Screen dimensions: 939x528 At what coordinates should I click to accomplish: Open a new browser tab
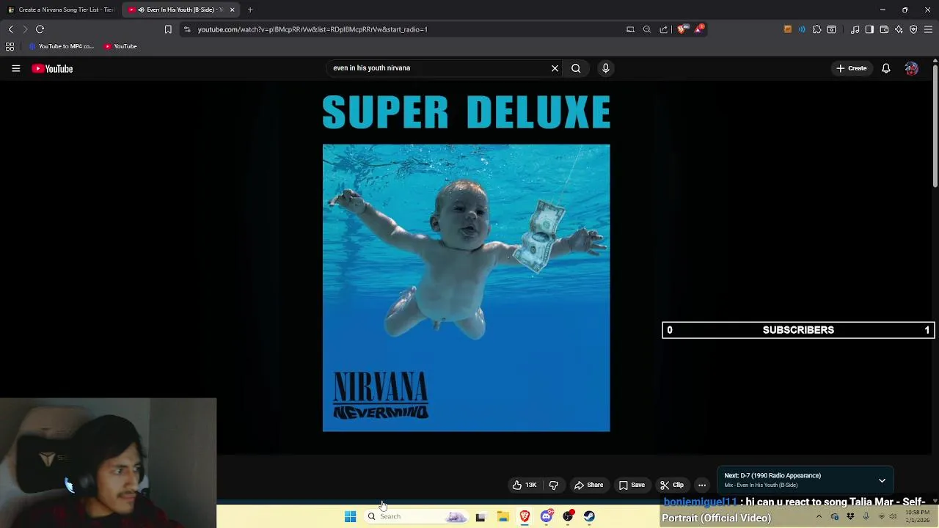(250, 10)
